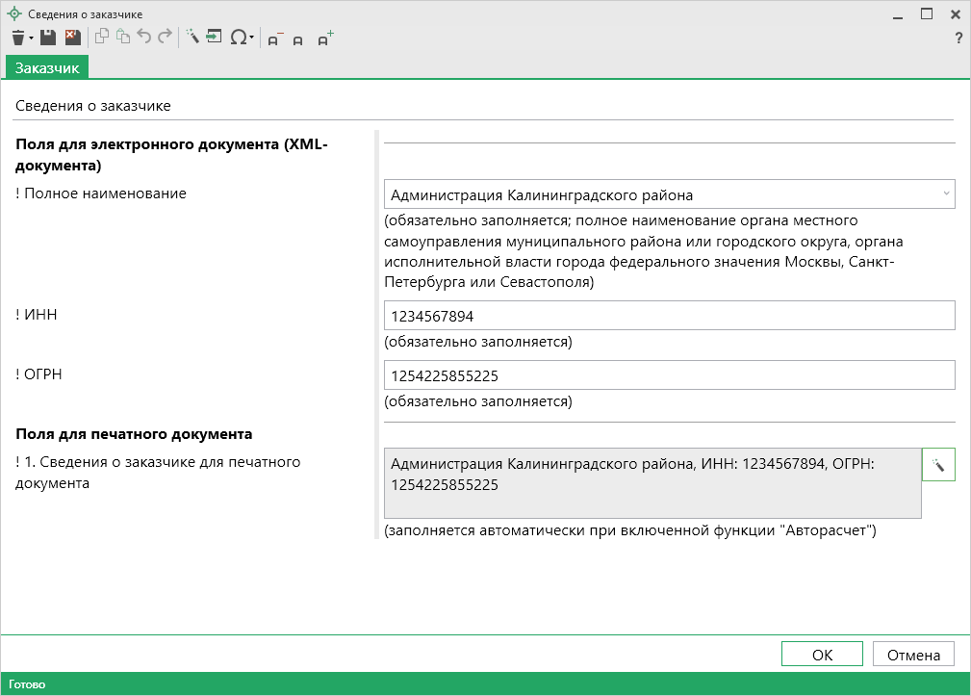Reset font size with plain A icon

298,39
